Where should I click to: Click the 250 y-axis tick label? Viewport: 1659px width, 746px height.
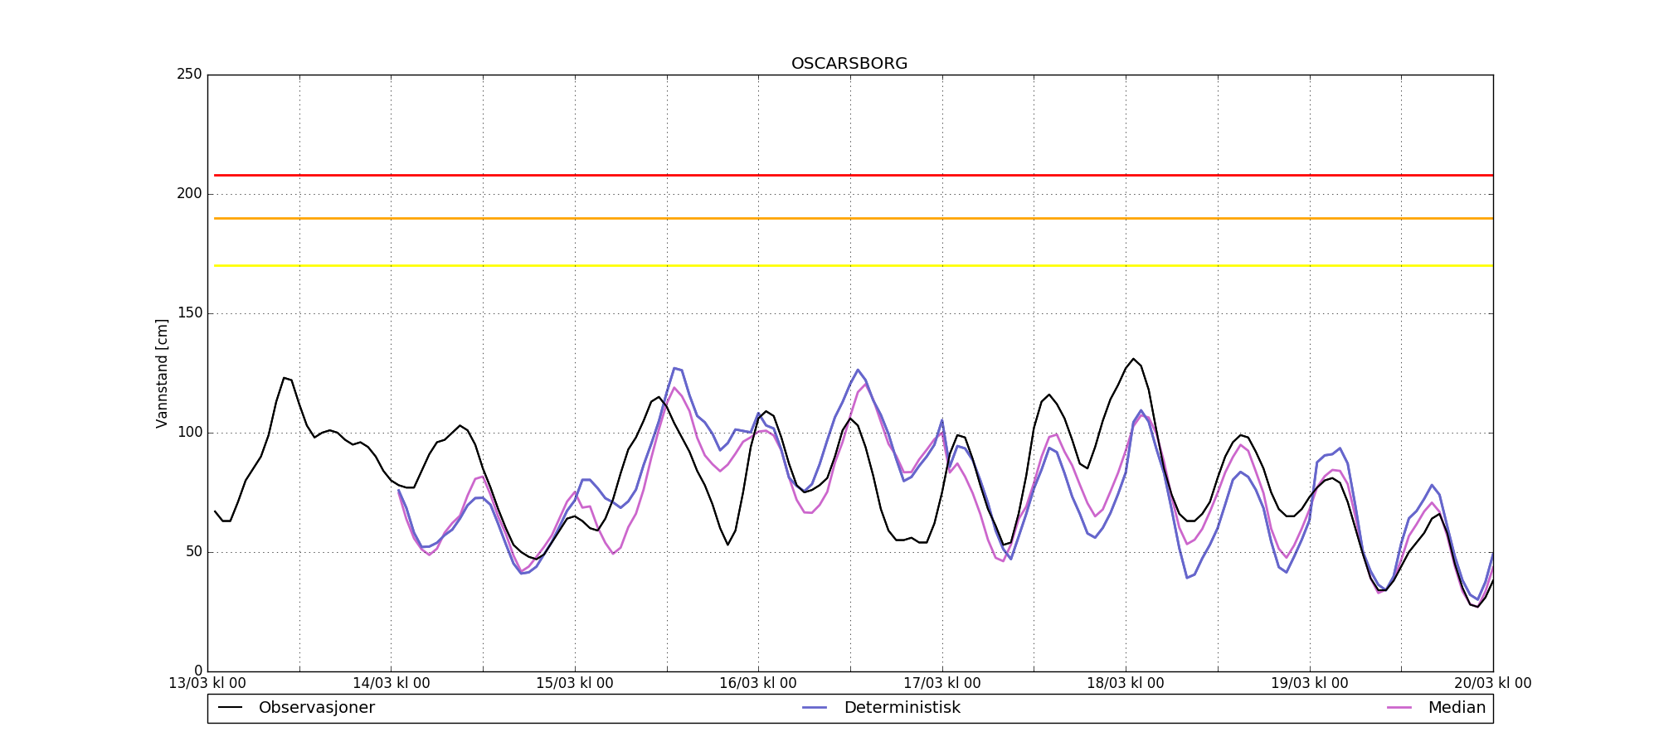tap(189, 75)
